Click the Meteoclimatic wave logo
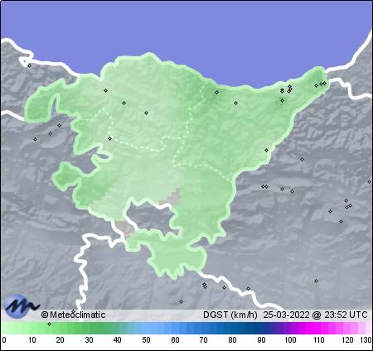 tap(22, 305)
